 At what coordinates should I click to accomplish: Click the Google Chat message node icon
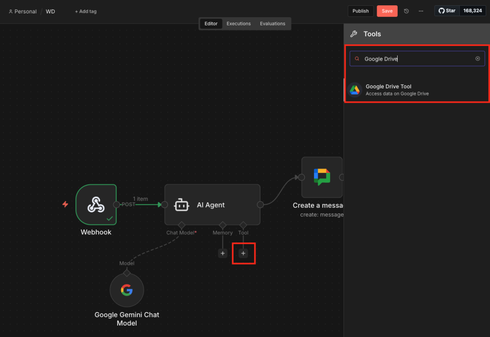(322, 177)
